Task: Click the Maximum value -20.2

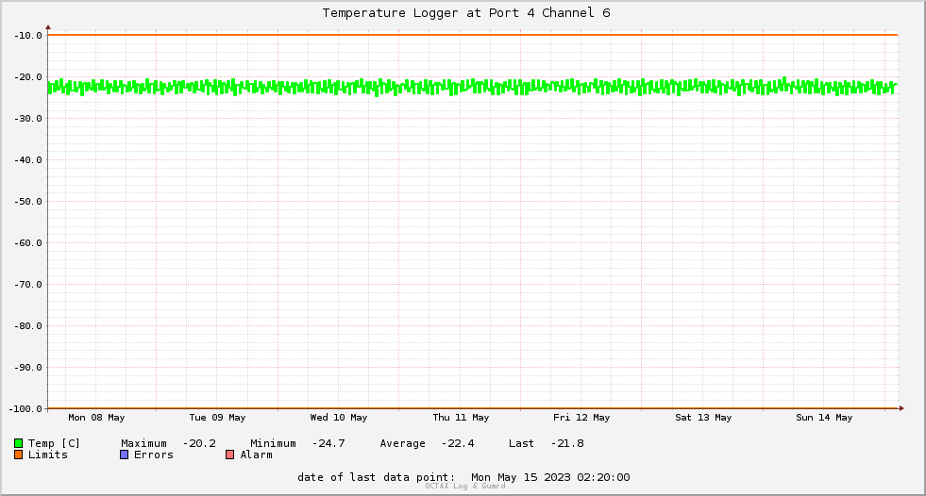Action: (199, 443)
